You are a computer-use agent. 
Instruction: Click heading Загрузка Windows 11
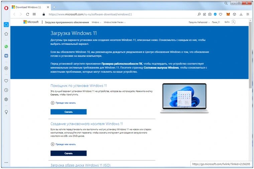pos(74,33)
